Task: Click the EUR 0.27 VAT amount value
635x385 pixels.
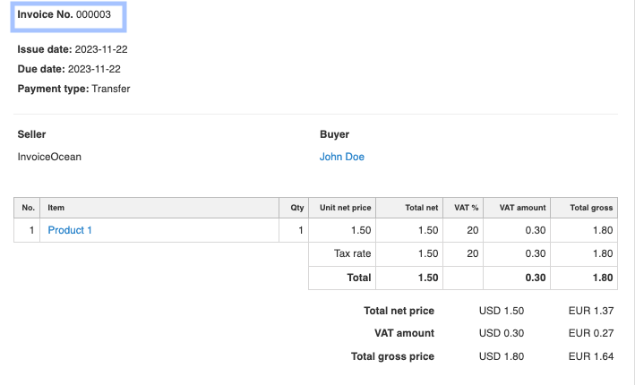Action: [593, 333]
